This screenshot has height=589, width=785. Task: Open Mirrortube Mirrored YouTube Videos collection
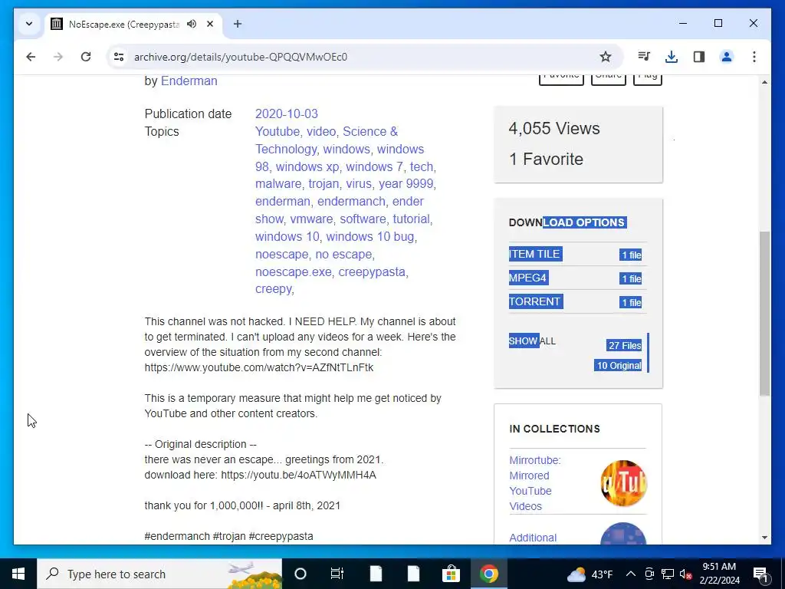pos(534,483)
